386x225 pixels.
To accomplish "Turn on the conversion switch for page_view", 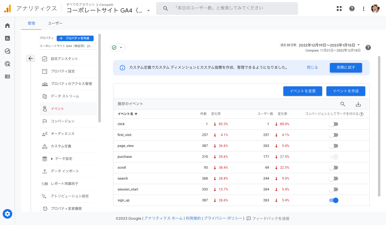I will point(334,146).
